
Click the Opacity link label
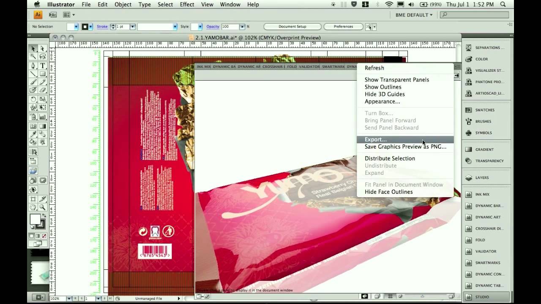click(x=213, y=27)
